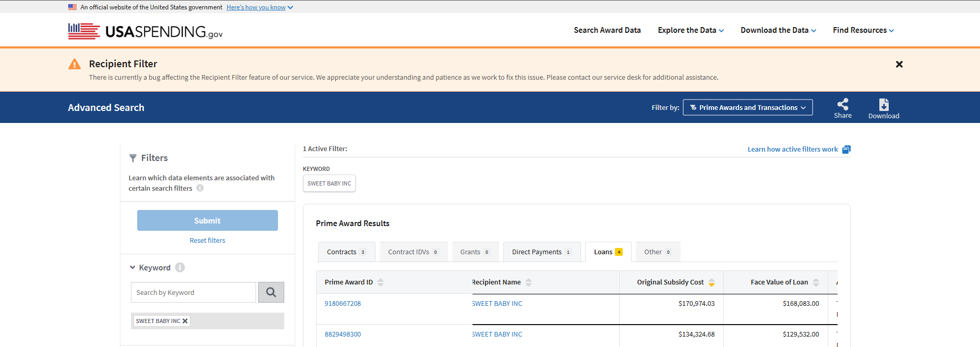Switch to the Direct Payments tab

[x=541, y=252]
